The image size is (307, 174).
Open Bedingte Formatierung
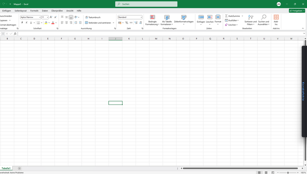tap(152, 20)
